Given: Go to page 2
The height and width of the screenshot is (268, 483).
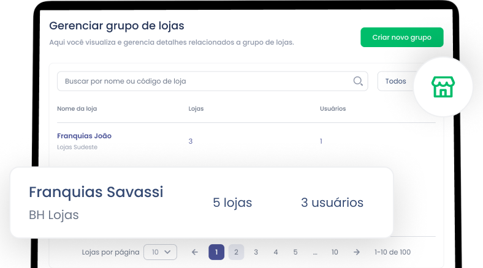Looking at the screenshot, I should pos(236,252).
